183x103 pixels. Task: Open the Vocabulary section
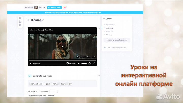click(110, 25)
